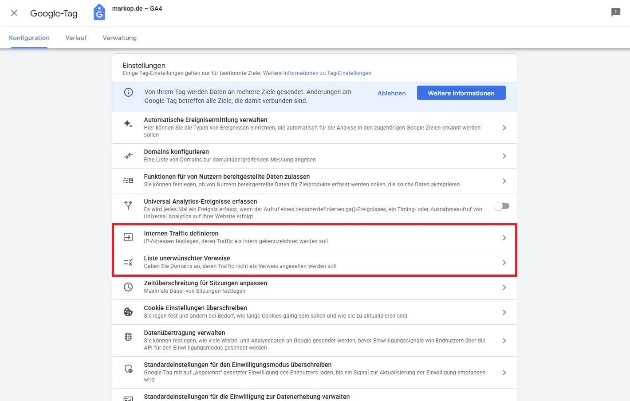
Task: Click the info icon in the blue notification banner
Action: [x=128, y=92]
